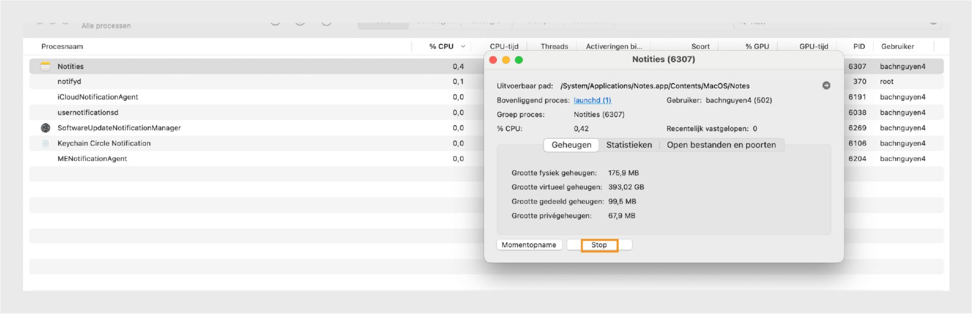This screenshot has width=972, height=314.
Task: Minimize the Notities (6307) info window
Action: pos(506,60)
